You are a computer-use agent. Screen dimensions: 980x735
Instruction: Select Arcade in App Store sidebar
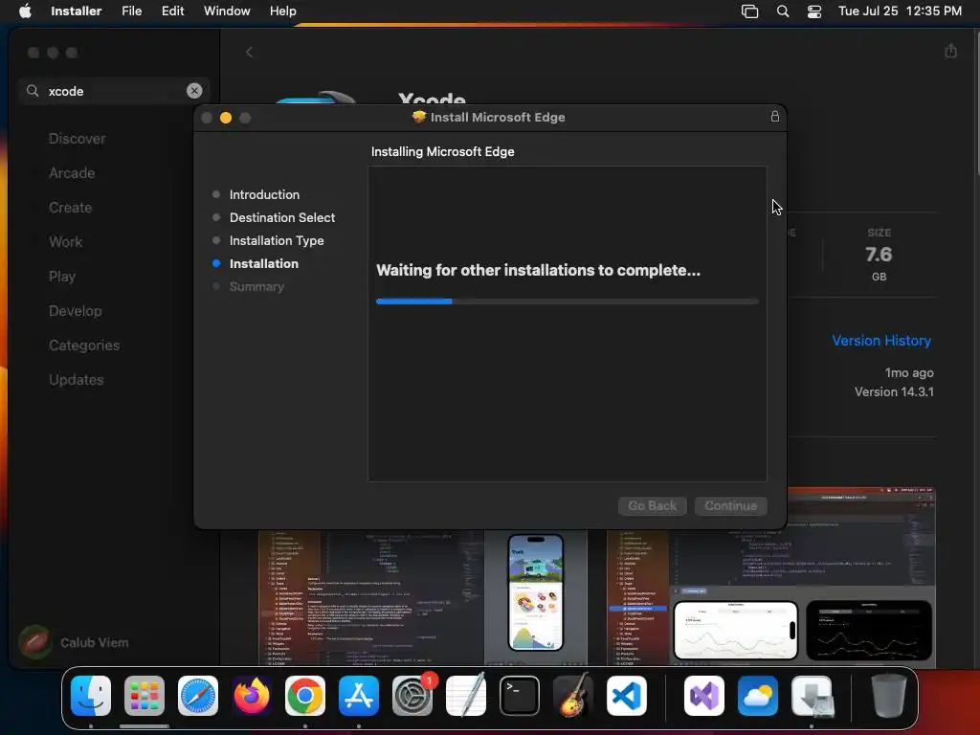pyautogui.click(x=72, y=173)
